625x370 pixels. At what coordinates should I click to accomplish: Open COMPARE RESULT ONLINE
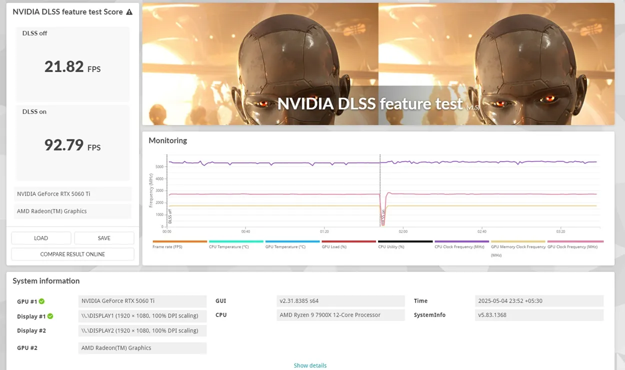pos(72,254)
